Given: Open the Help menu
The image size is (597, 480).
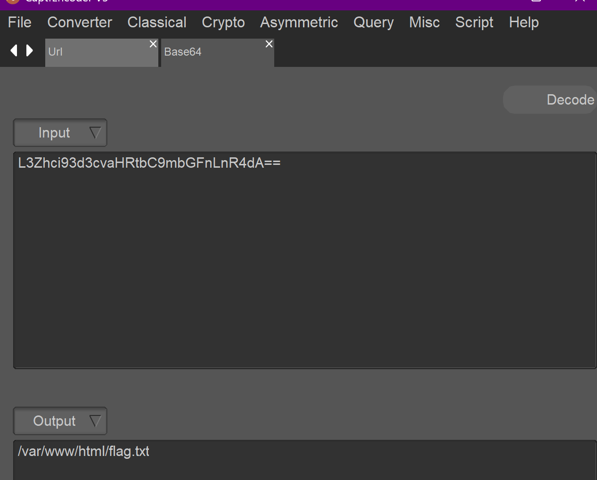Looking at the screenshot, I should click(x=523, y=23).
